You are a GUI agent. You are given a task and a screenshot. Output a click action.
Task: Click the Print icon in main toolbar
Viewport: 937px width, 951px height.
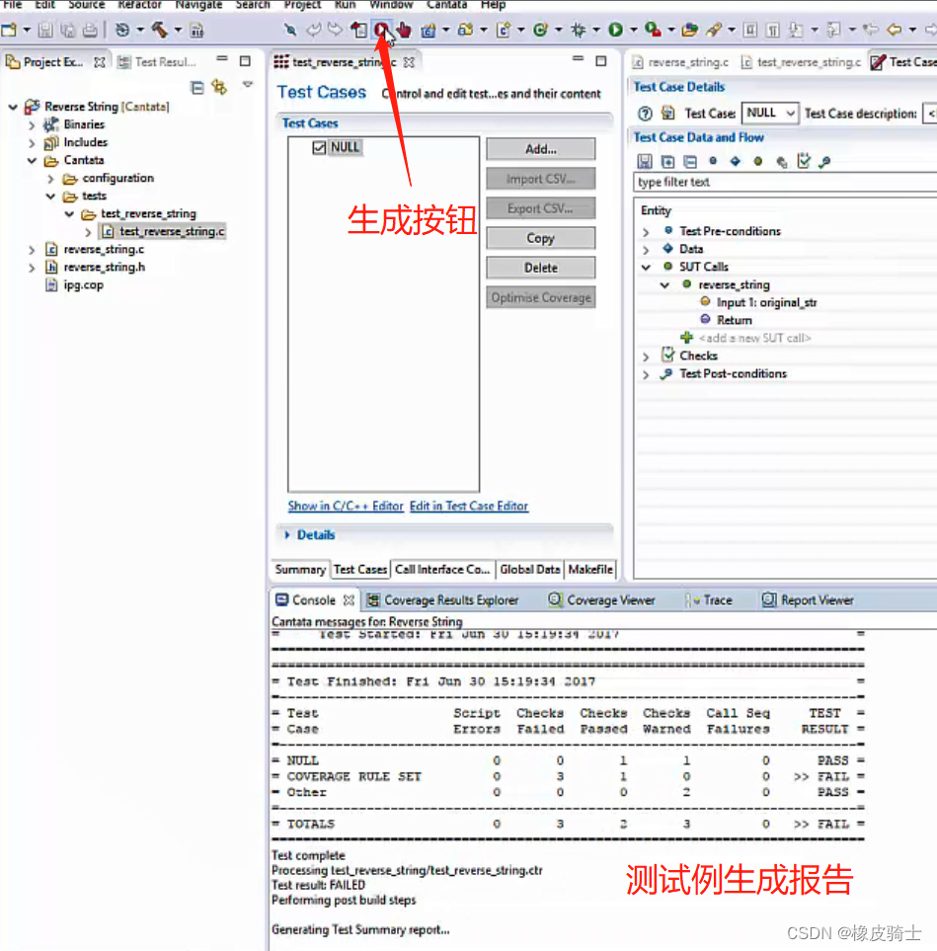(89, 30)
